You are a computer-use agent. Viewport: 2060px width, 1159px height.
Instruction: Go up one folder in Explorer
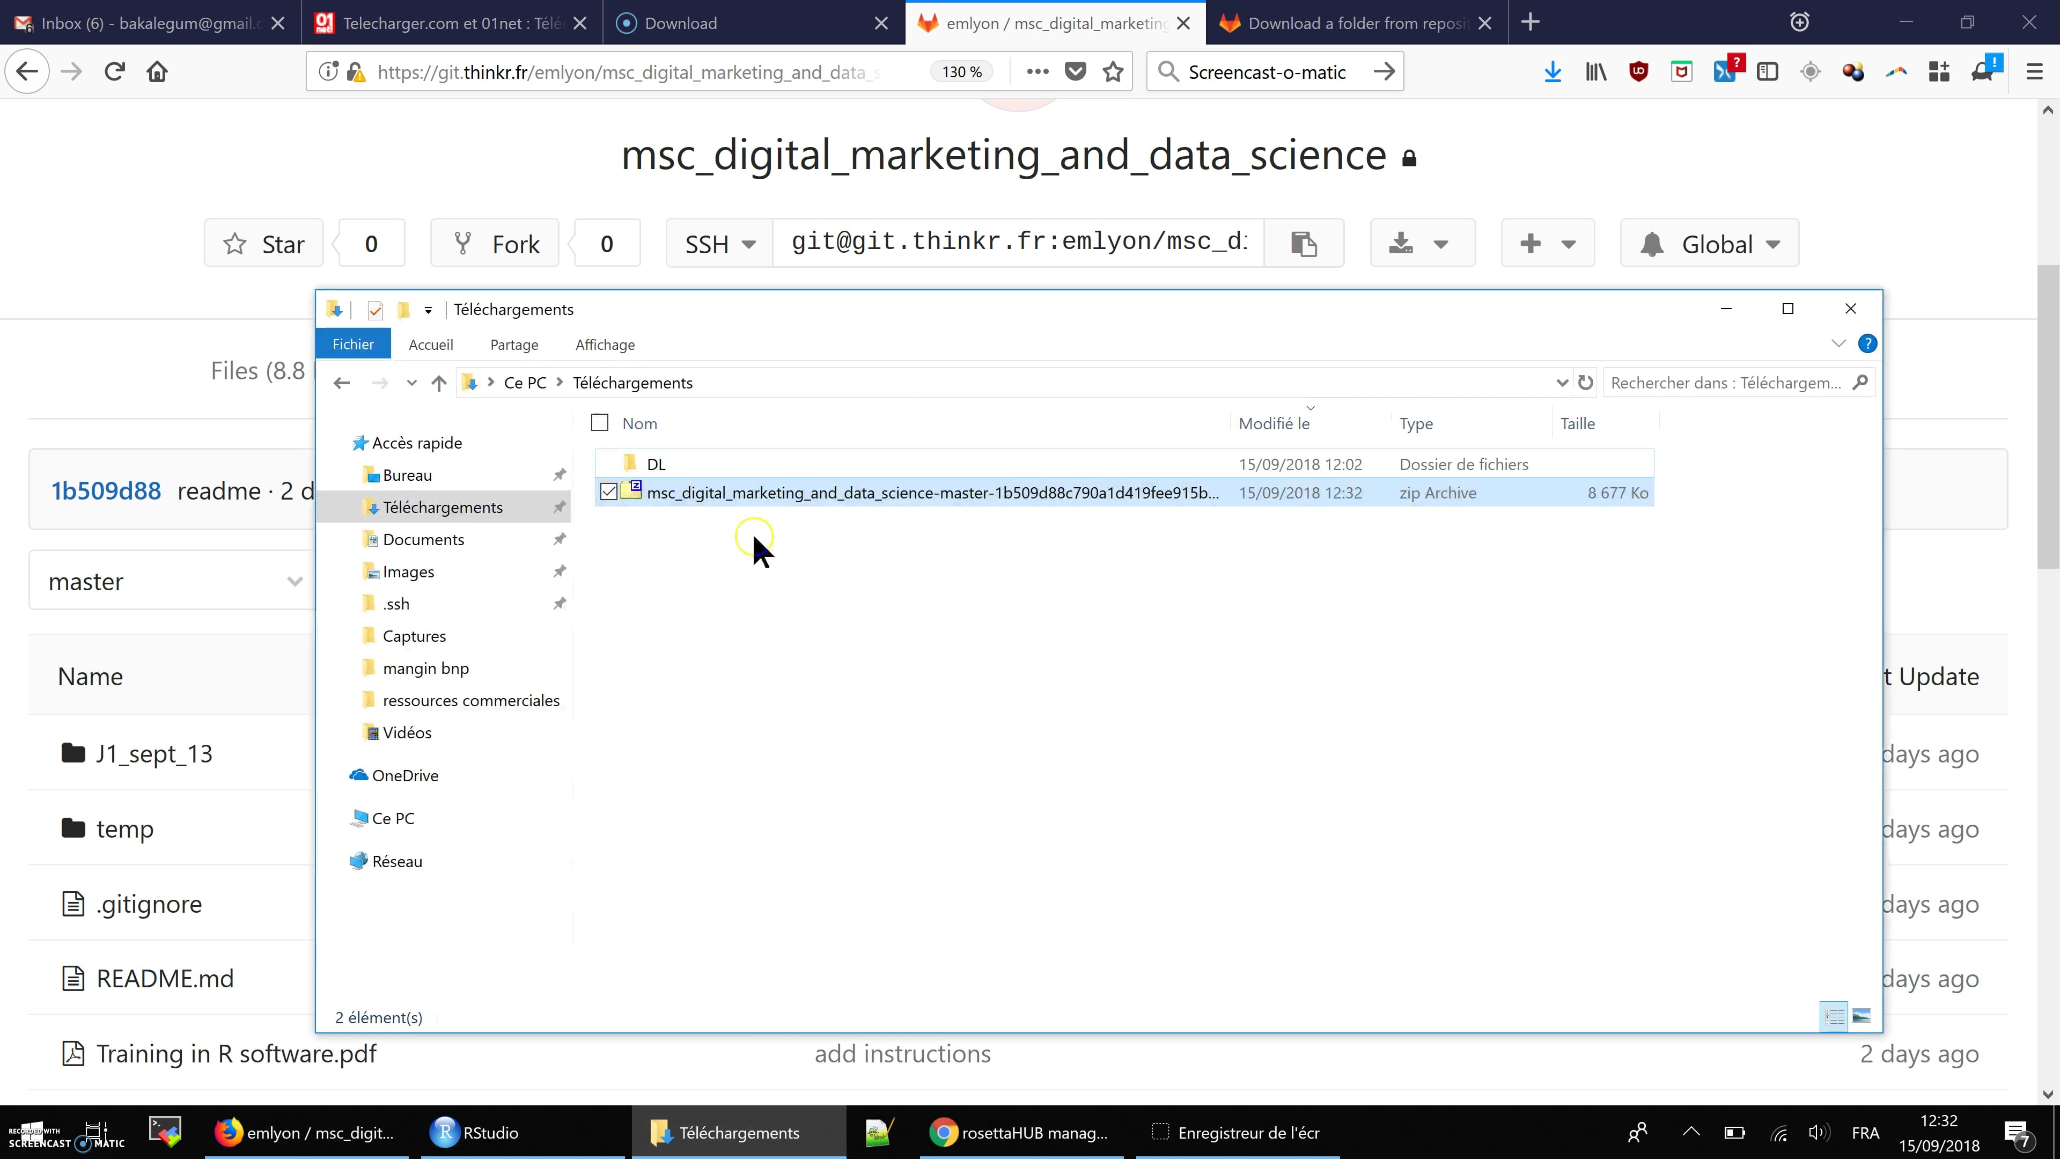click(438, 383)
